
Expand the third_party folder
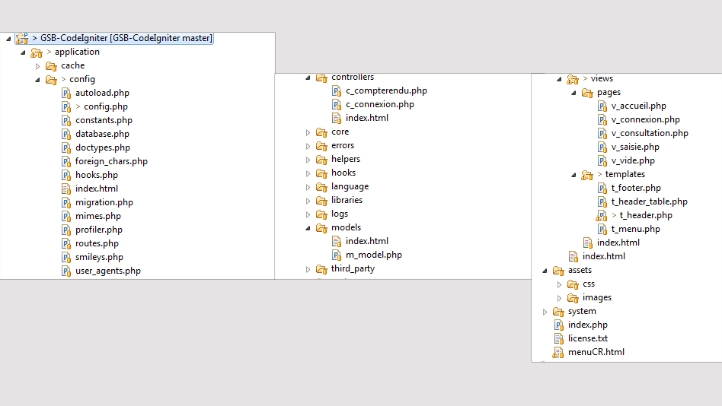pos(308,269)
